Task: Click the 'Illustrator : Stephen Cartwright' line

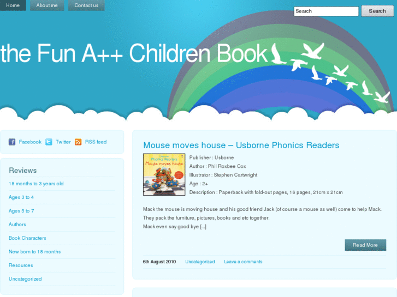Action: (x=223, y=175)
